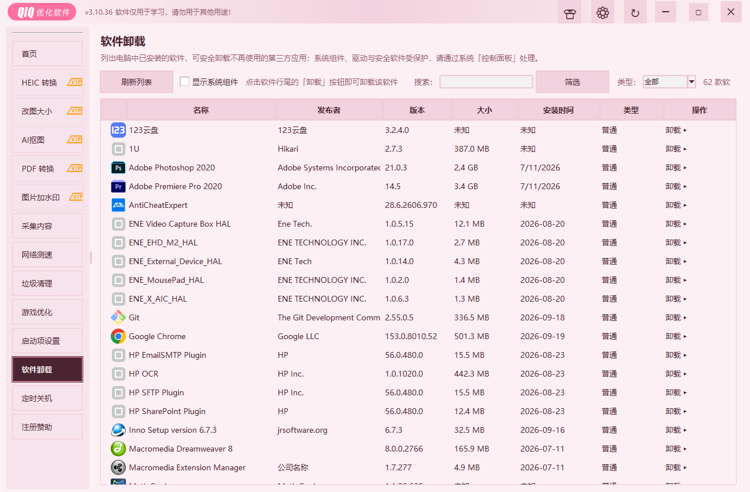Click the 刷新列表 button

137,82
